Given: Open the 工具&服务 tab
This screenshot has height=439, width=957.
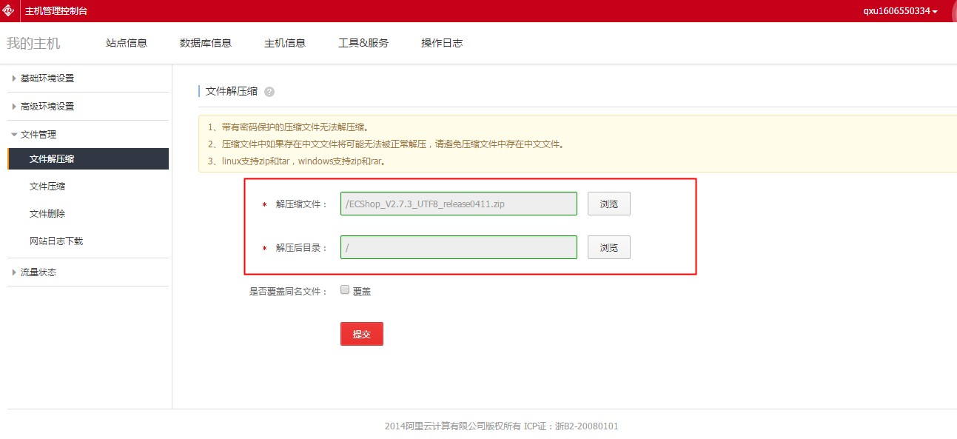Looking at the screenshot, I should (x=363, y=43).
